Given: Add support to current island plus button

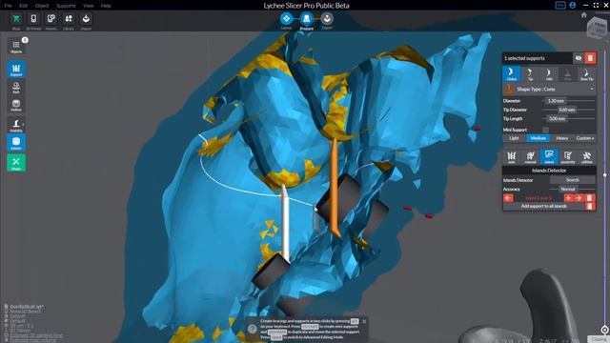Looking at the screenshot, I should point(568,198).
